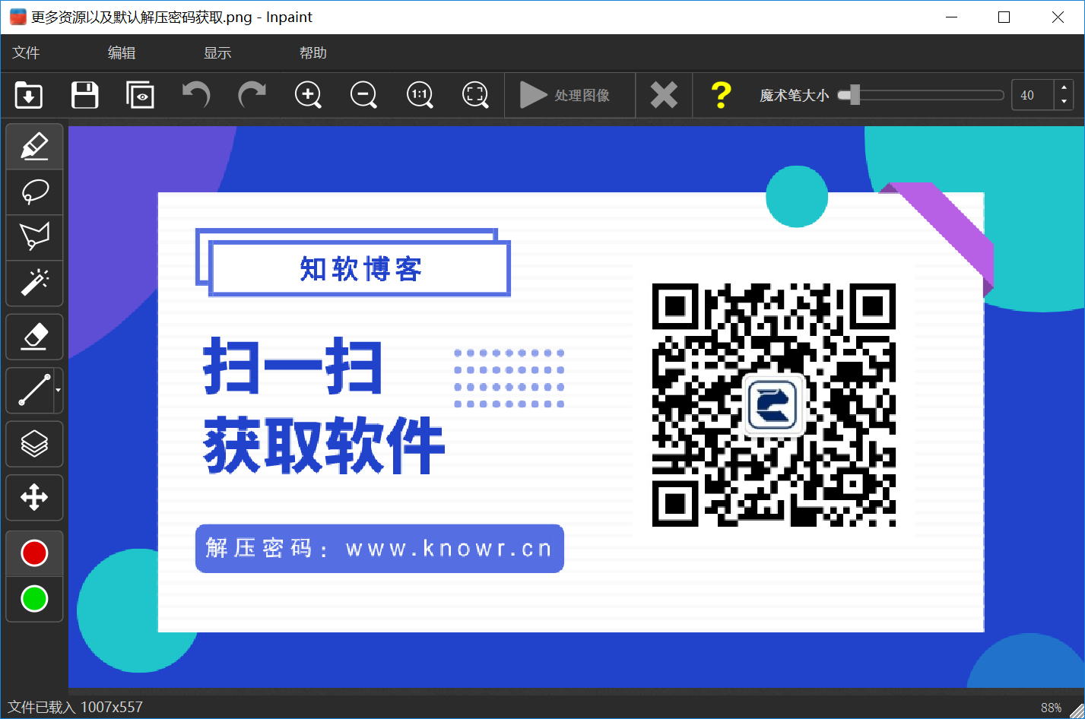The image size is (1085, 719).
Task: Click the 魔术笔大小 label
Action: [x=794, y=95]
